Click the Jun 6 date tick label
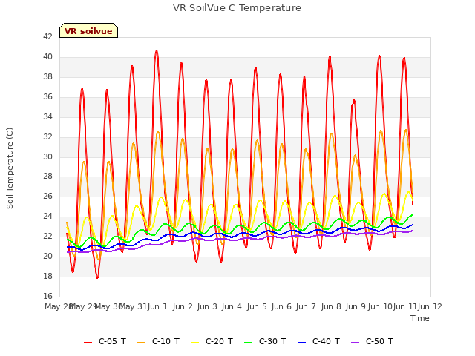The width and height of the screenshot is (475, 356). coord(281,306)
